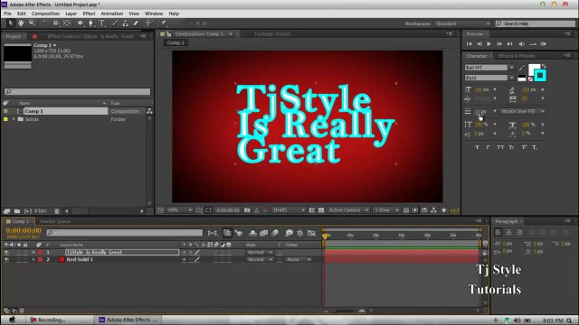Toggle visibility eye of TjStyle text layer

coord(6,253)
